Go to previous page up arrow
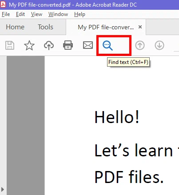Image resolution: width=179 pixels, height=195 pixels. click(x=140, y=45)
